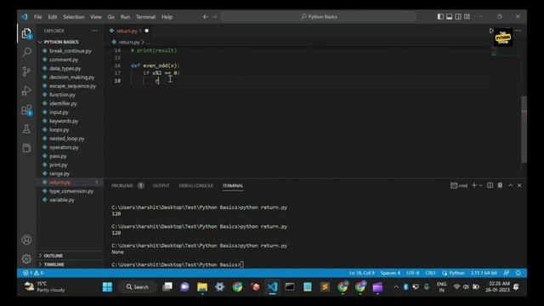Image resolution: width=544 pixels, height=306 pixels.
Task: Open notifications bell in status bar
Action: (518, 273)
